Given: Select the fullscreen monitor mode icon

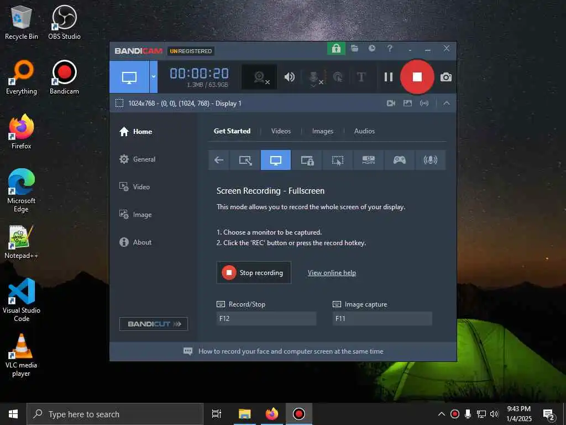Looking at the screenshot, I should point(275,160).
